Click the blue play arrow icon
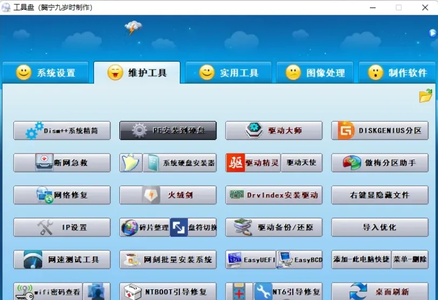 click(x=433, y=34)
